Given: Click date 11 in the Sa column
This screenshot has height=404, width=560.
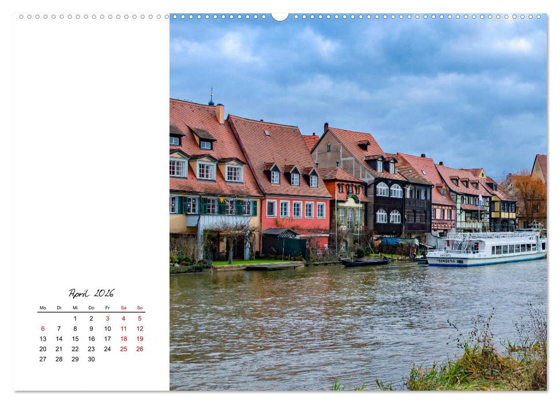Looking at the screenshot, I should pyautogui.click(x=123, y=328).
